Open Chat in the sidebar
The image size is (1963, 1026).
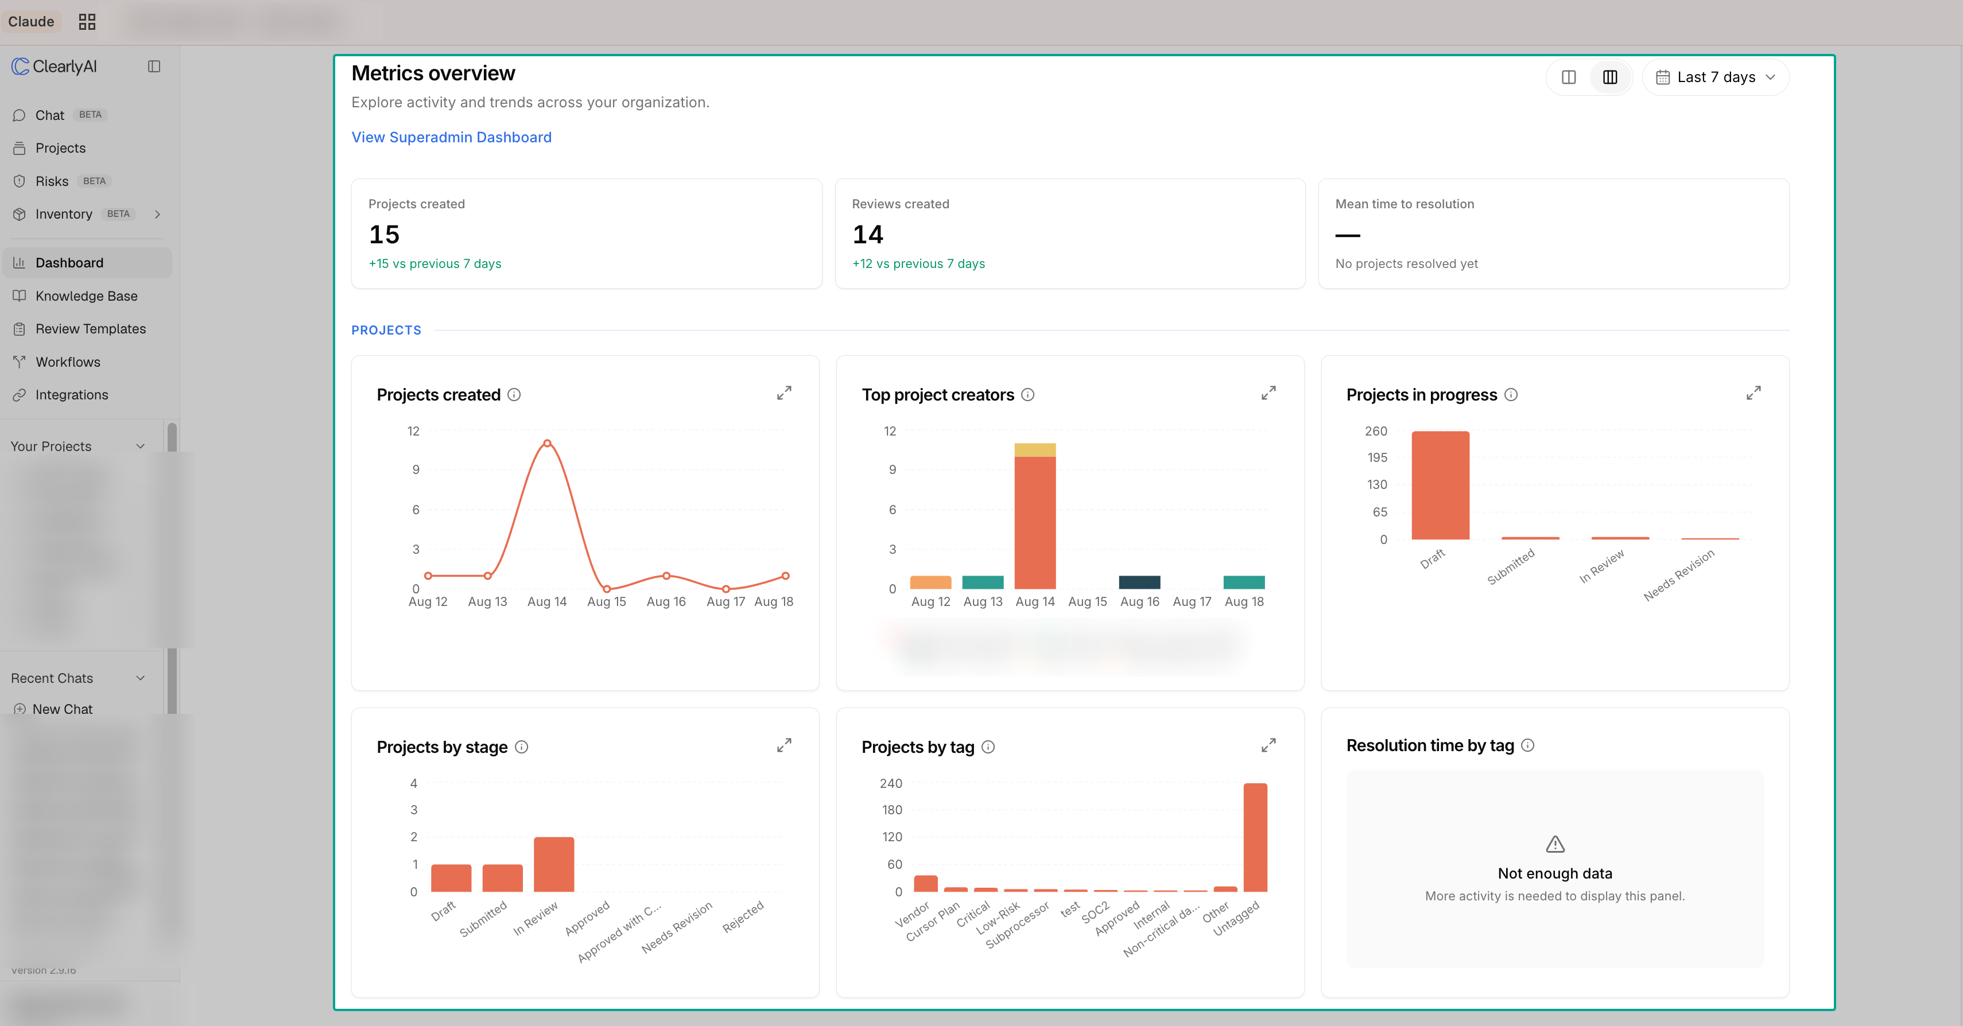[x=88, y=115]
